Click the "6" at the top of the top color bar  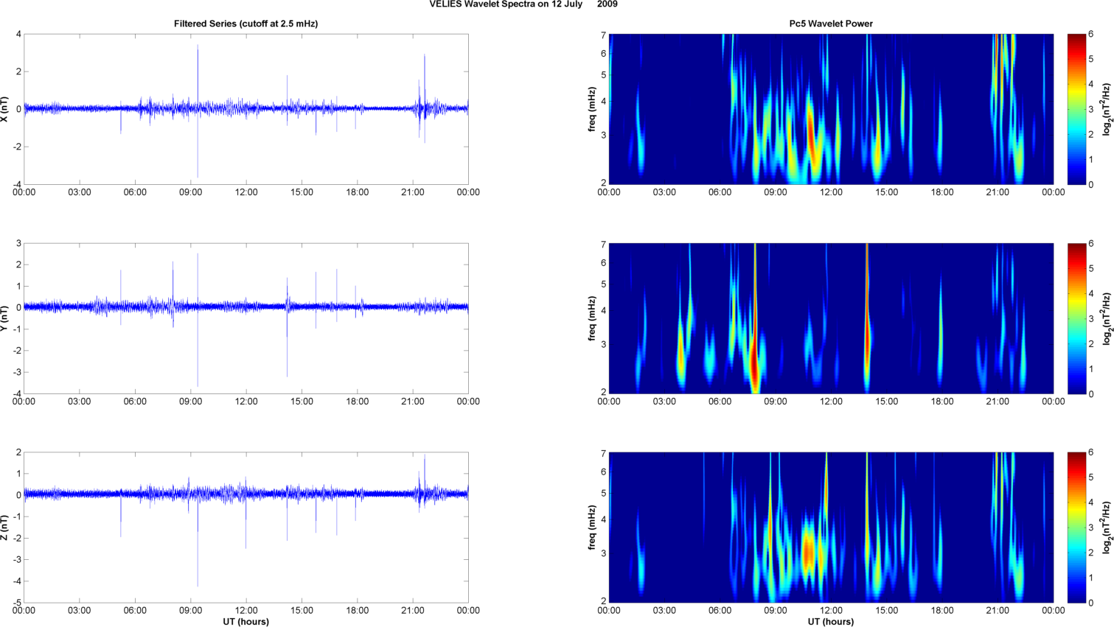(x=1091, y=34)
